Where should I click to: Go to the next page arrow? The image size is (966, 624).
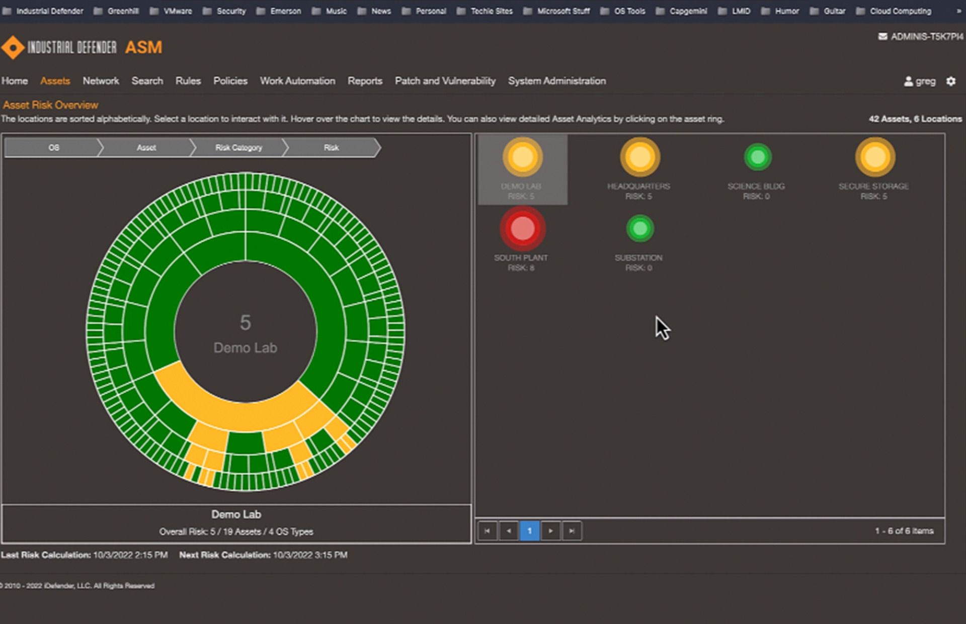pyautogui.click(x=550, y=531)
